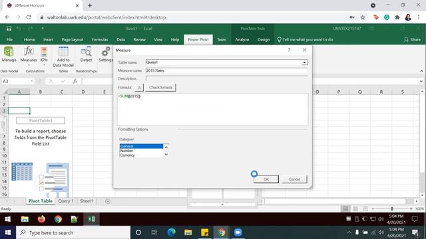Screen dimensions: 426x239
Task: Open the KPIs ribbon button
Action: (x=44, y=56)
